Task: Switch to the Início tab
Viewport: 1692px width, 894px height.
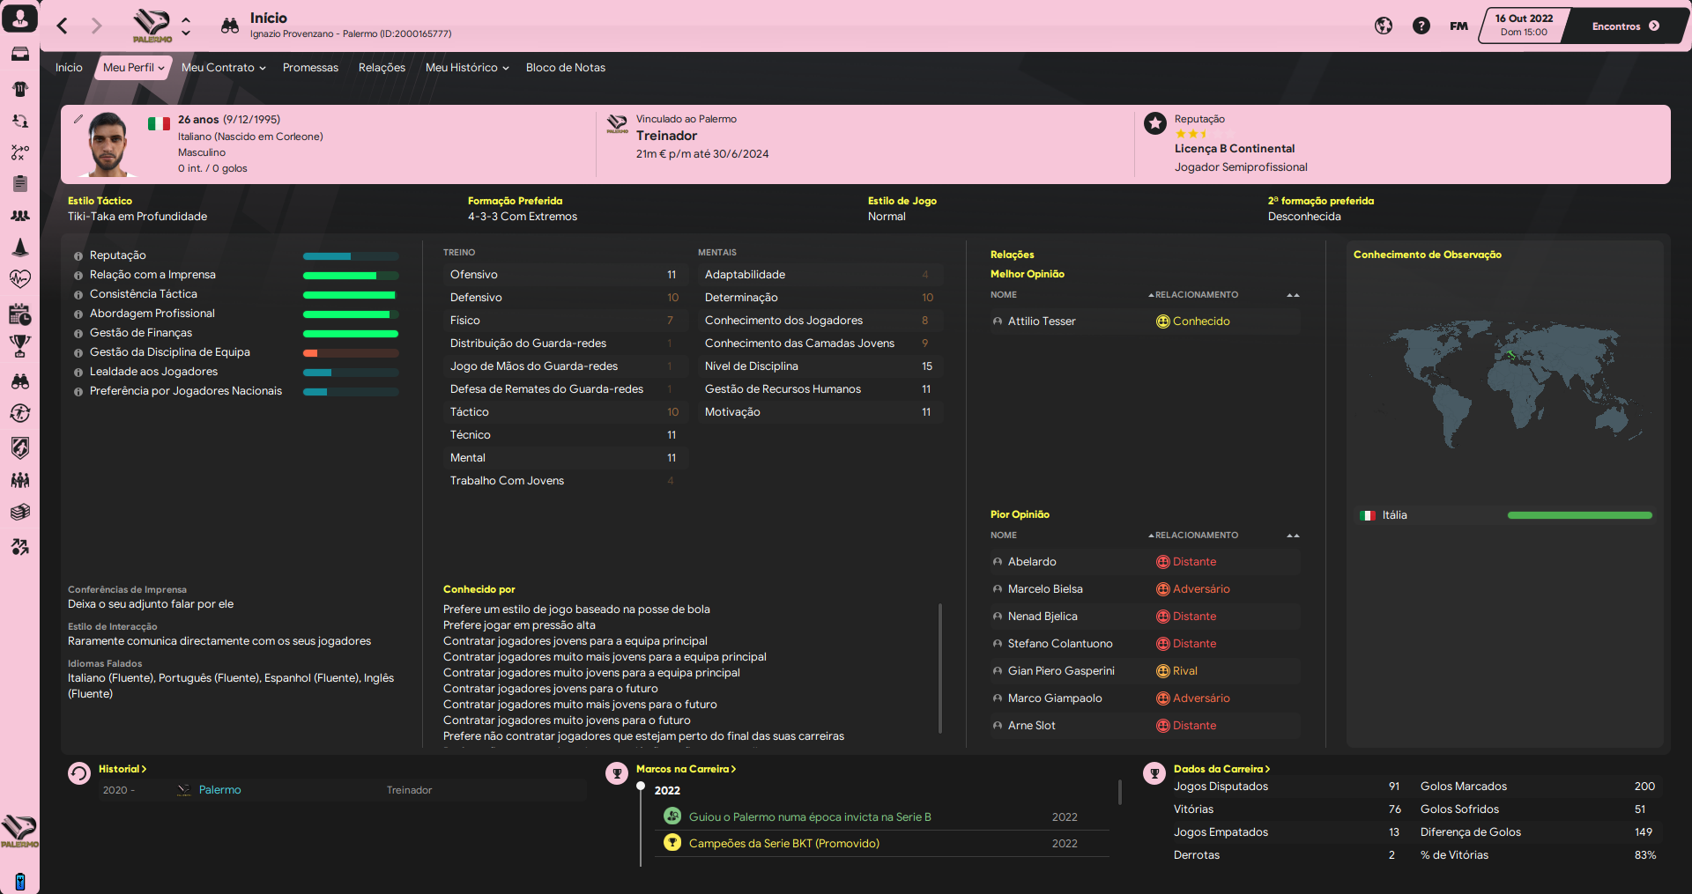Action: (69, 68)
